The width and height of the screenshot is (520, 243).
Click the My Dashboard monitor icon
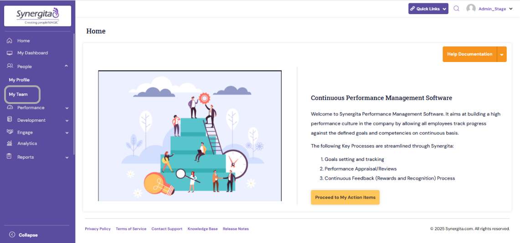[9, 53]
